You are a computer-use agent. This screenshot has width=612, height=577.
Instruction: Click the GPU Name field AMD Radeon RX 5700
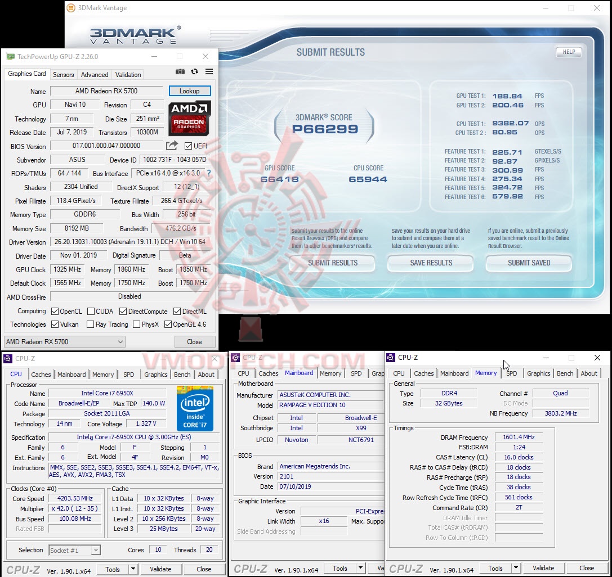(x=106, y=91)
